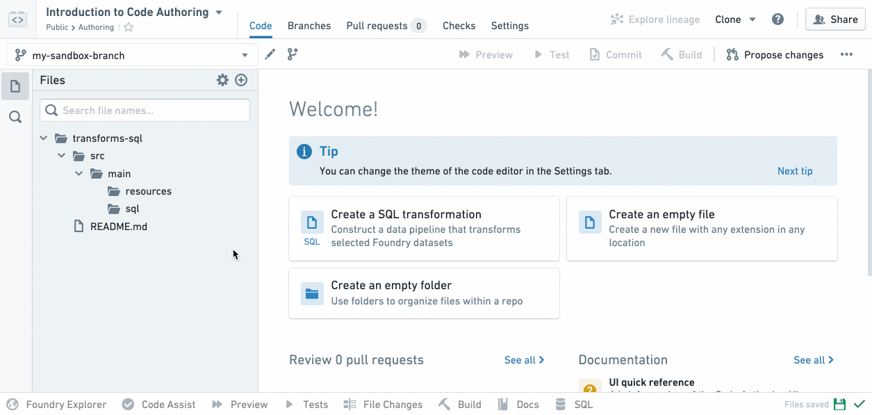Viewport: 872px width, 415px height.
Task: Switch to the Checks tab
Action: (459, 26)
